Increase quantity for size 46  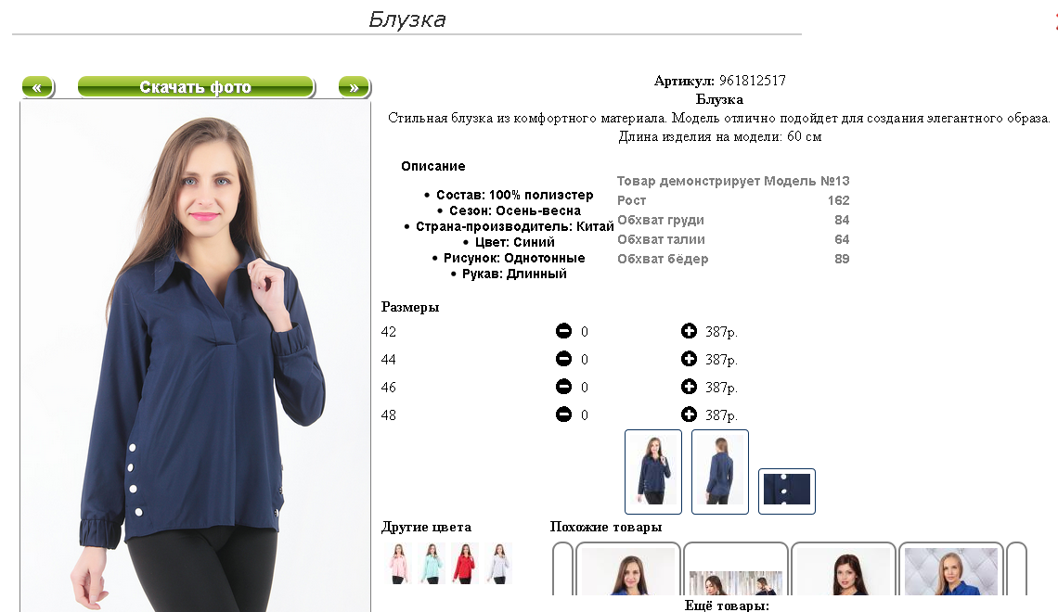[x=689, y=386]
